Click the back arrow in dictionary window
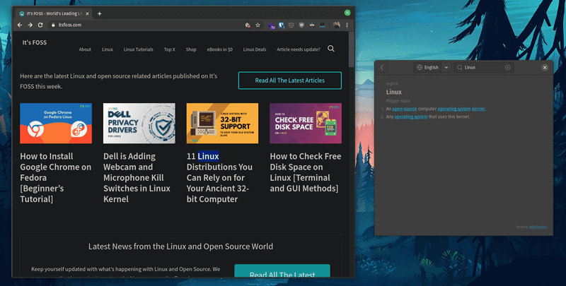 tap(382, 67)
